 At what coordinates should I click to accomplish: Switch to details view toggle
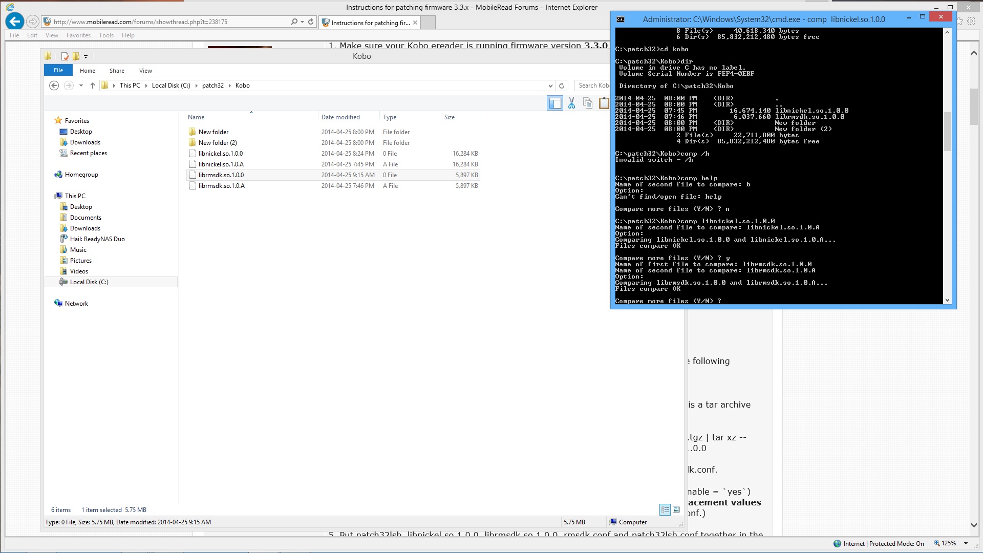click(x=665, y=509)
